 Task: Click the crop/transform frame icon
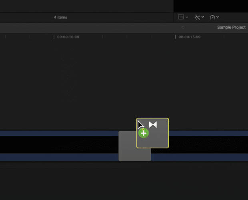click(x=181, y=17)
